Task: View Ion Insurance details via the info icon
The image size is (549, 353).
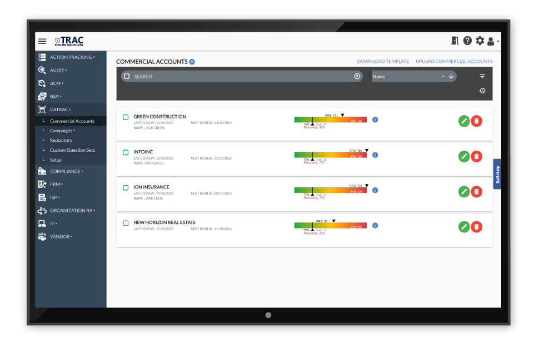Action: pyautogui.click(x=375, y=191)
